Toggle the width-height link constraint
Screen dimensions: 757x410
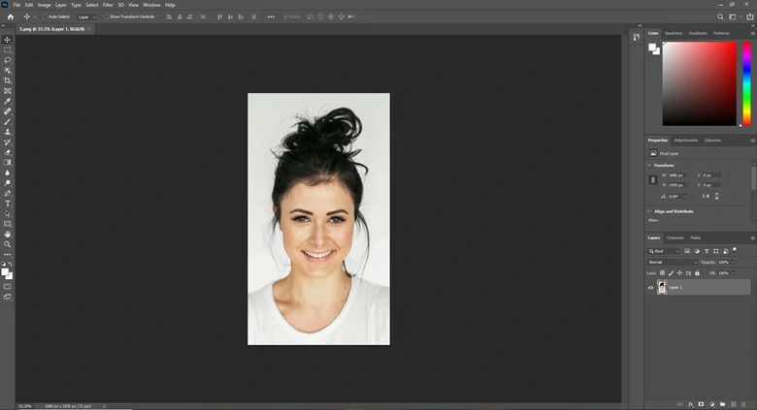(x=653, y=180)
